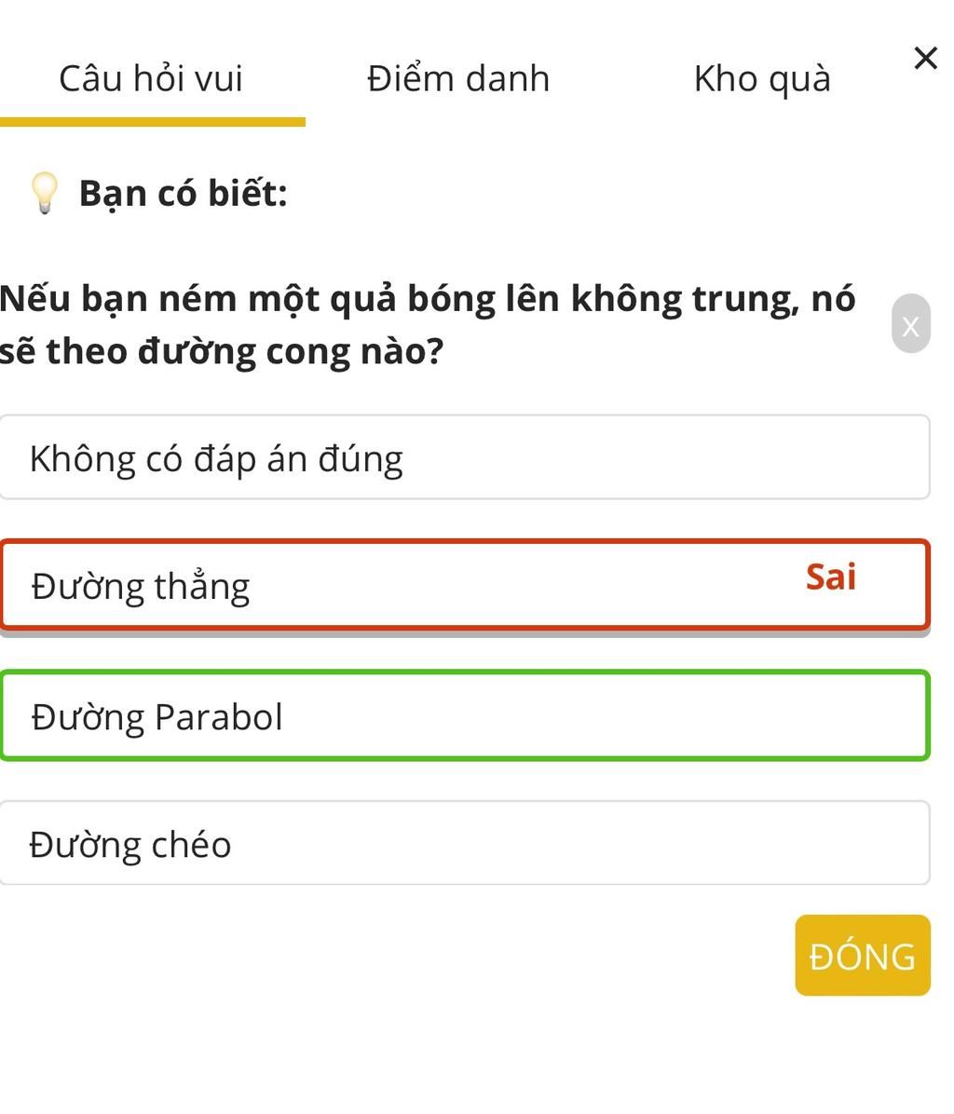954x1114 pixels.
Task: Pick the Đường Parabol answer
Action: pyautogui.click(x=464, y=715)
